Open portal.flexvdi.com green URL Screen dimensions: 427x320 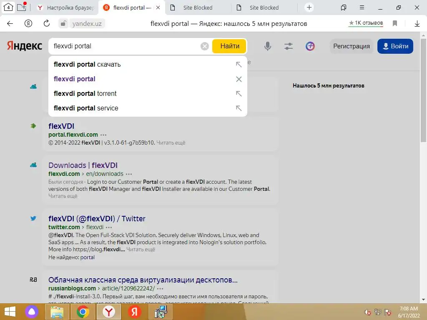pyautogui.click(x=73, y=135)
